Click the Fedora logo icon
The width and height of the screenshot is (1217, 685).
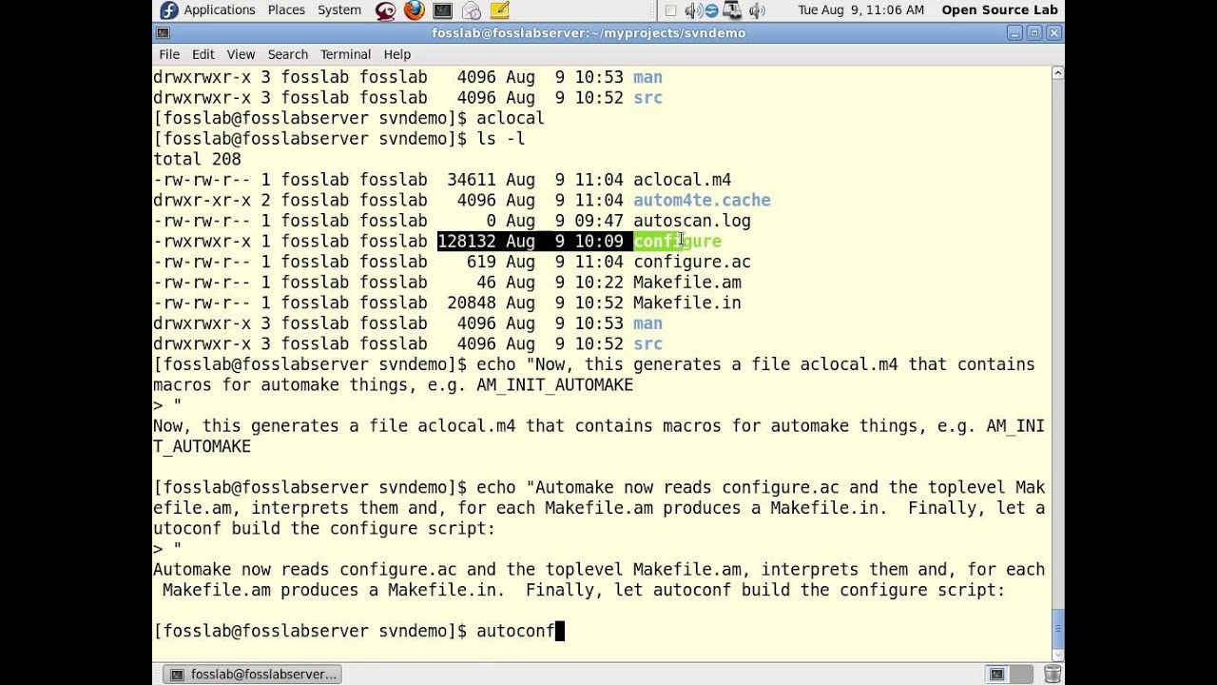pyautogui.click(x=169, y=10)
